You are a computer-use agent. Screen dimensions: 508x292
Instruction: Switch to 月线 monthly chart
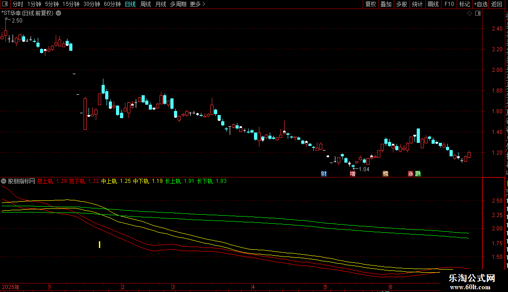click(160, 4)
